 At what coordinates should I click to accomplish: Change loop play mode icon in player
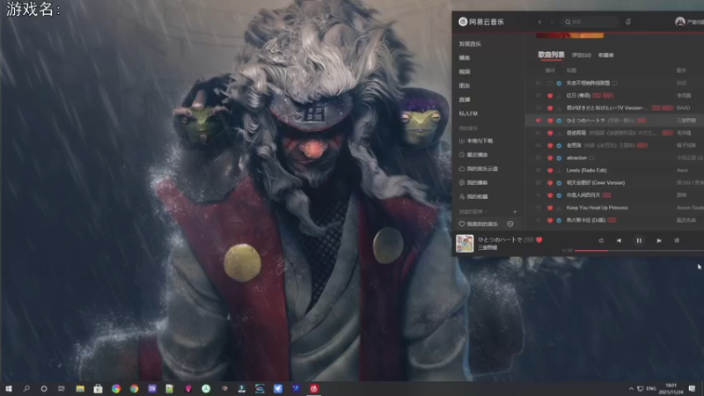(601, 240)
